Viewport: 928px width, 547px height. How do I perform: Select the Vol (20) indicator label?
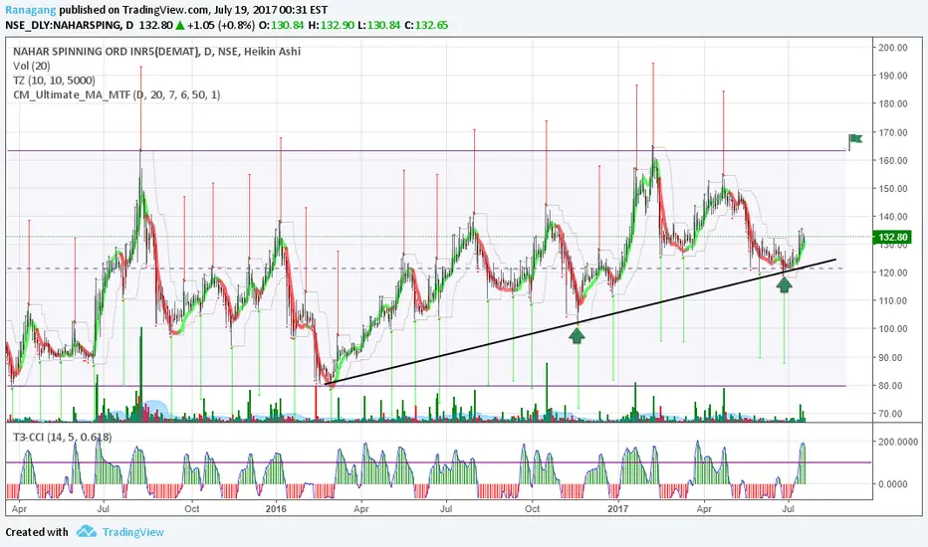[32, 66]
